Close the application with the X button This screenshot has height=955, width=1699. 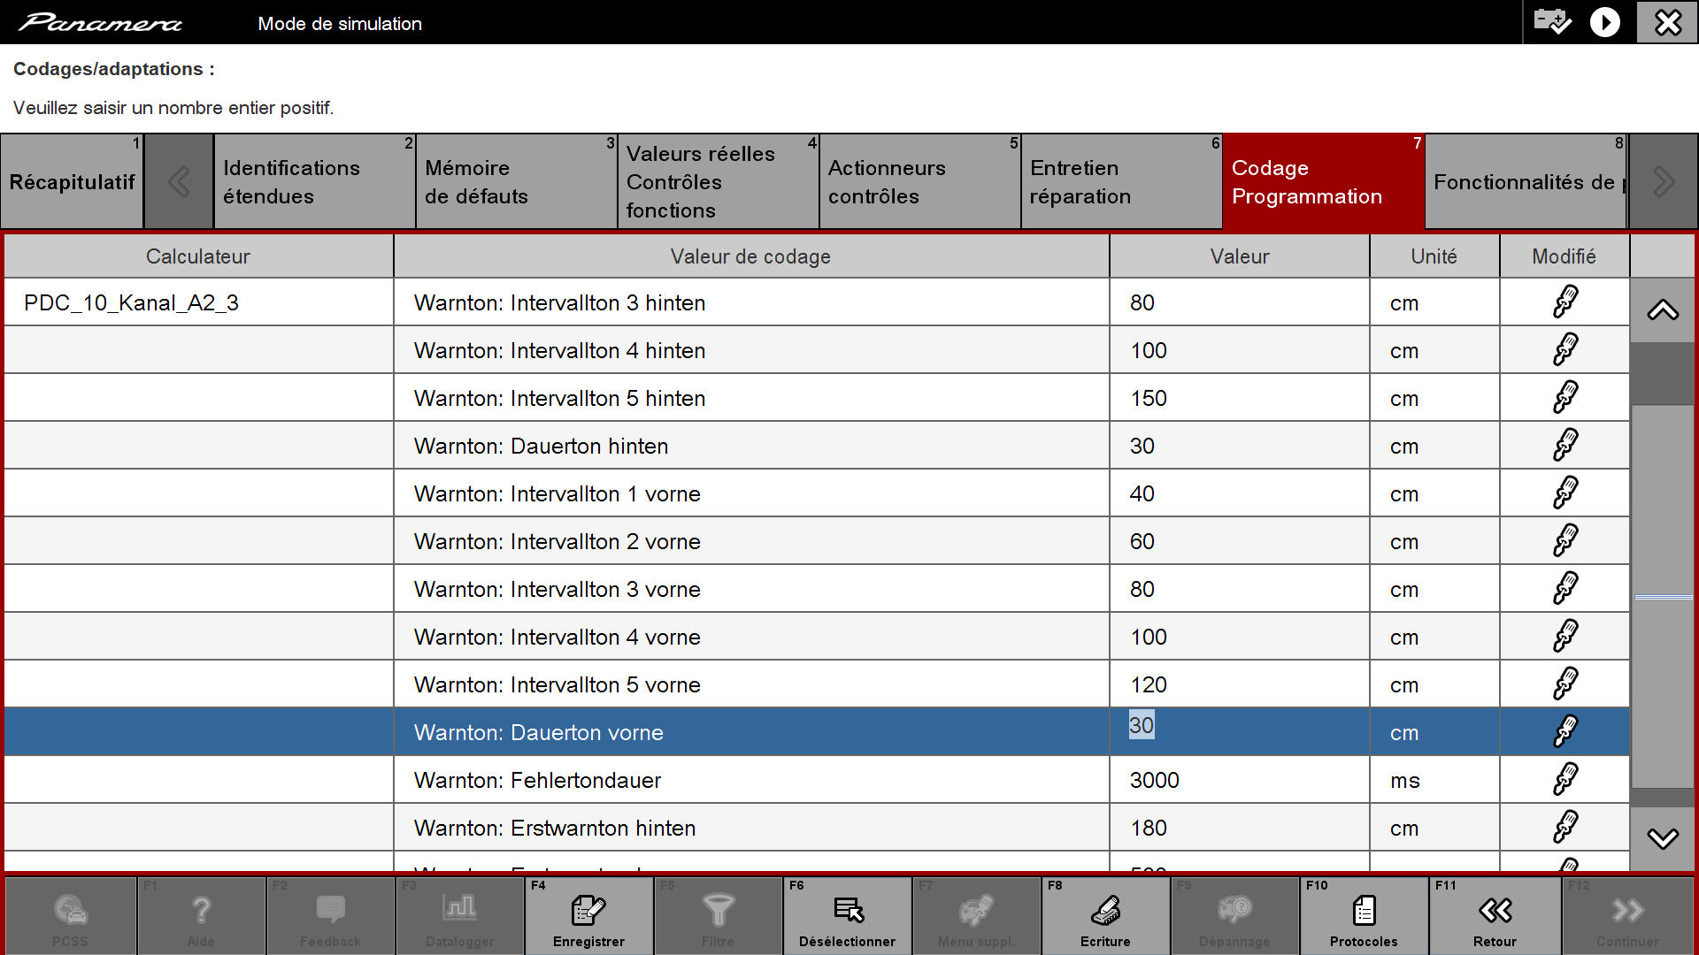[x=1667, y=22]
